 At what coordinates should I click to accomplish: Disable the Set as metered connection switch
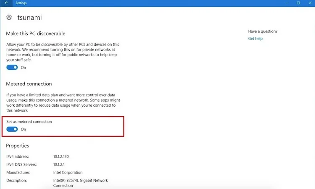[12, 129]
